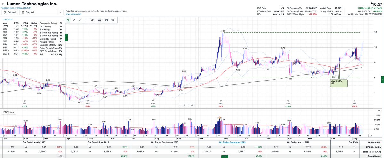Collapse the left data panel green tab
Image resolution: width=384 pixels, height=158 pixels.
tap(66, 37)
